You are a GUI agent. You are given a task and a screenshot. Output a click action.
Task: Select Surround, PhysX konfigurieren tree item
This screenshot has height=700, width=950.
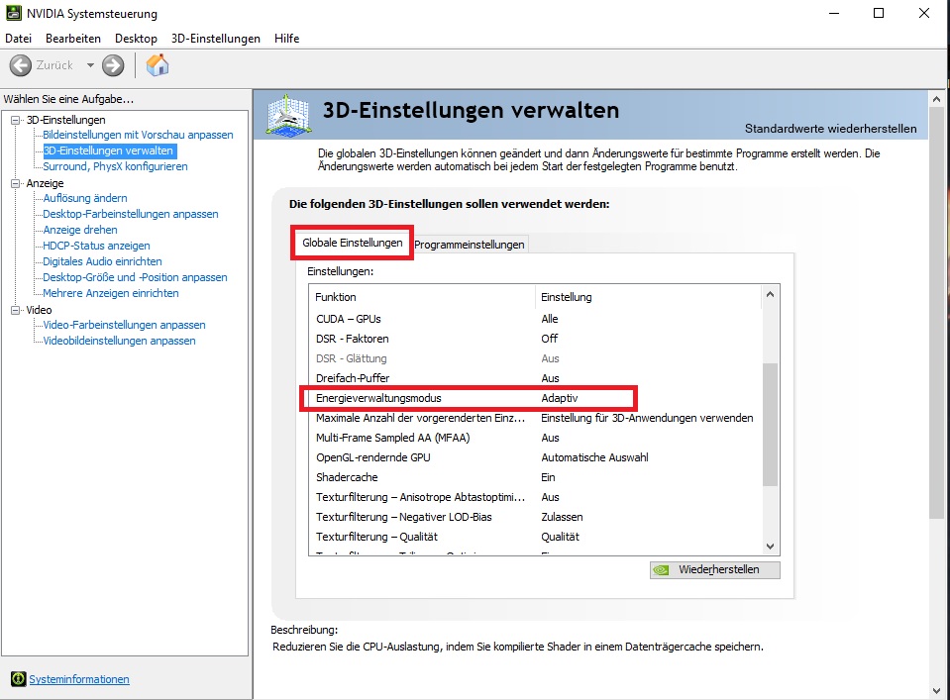coord(115,166)
